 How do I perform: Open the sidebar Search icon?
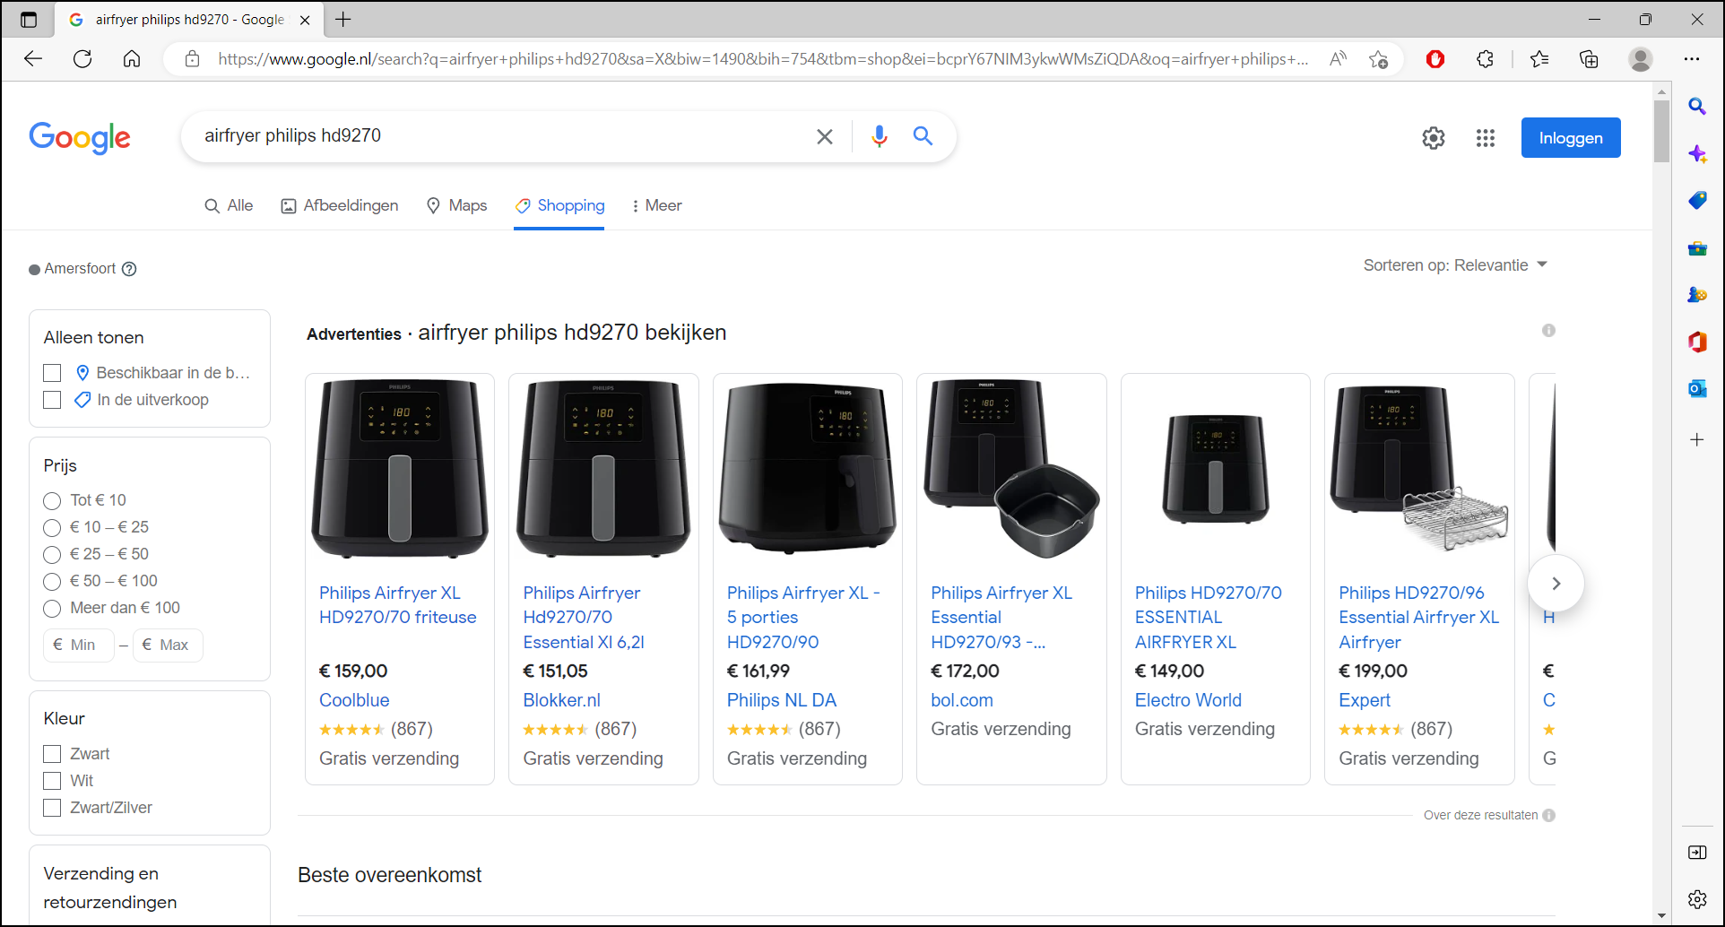[1697, 107]
